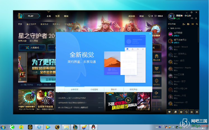Open the 网吧特权 net cafe privileges icon

pos(157,82)
